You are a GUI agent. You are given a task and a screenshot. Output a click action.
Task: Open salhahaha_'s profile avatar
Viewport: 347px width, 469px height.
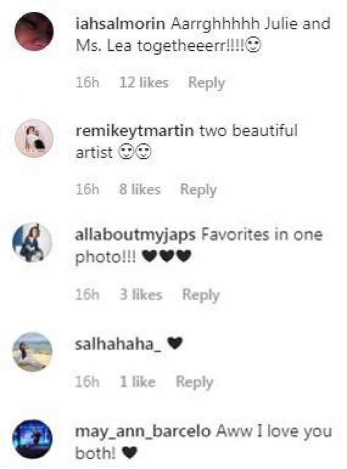pyautogui.click(x=32, y=352)
